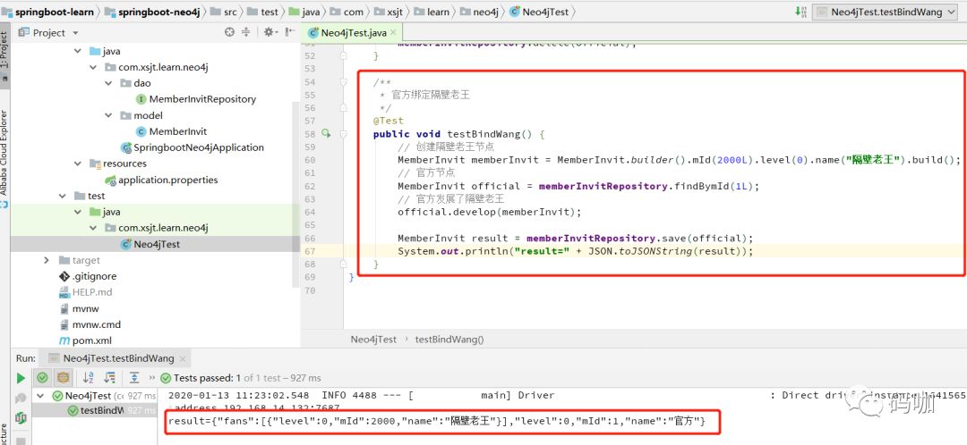Click run gutter icon for testBindWang
This screenshot has height=445, width=967.
tap(326, 133)
